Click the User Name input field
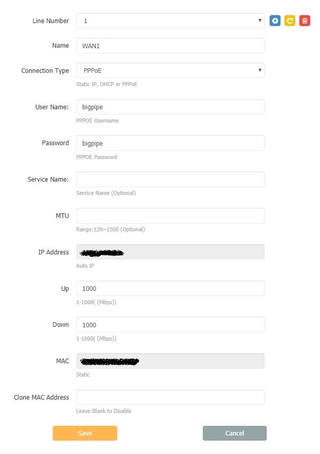Viewport: 320px width, 454px height. click(170, 107)
